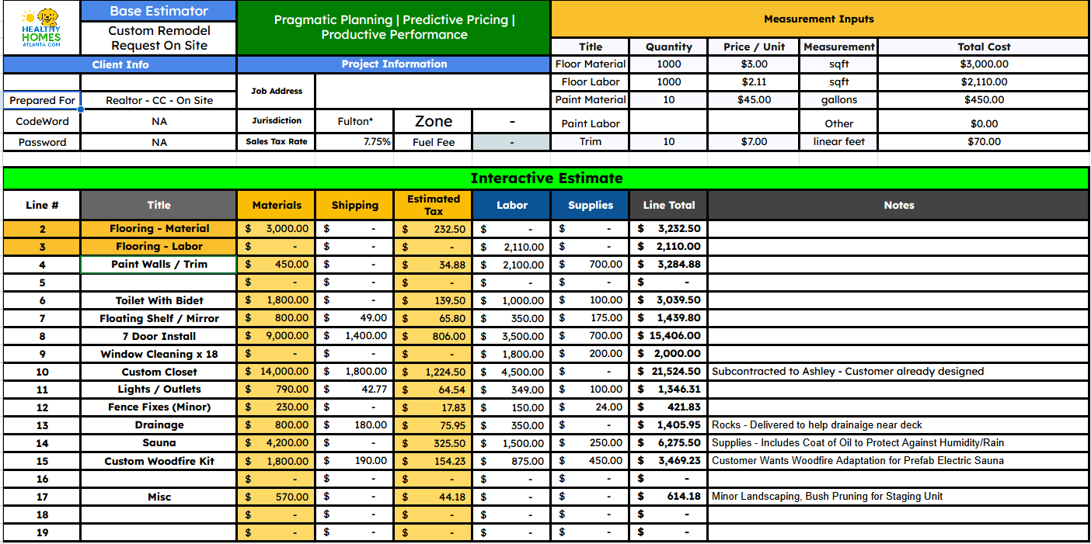Click the Fence Fixes (Minor) title cell

pyautogui.click(x=159, y=407)
